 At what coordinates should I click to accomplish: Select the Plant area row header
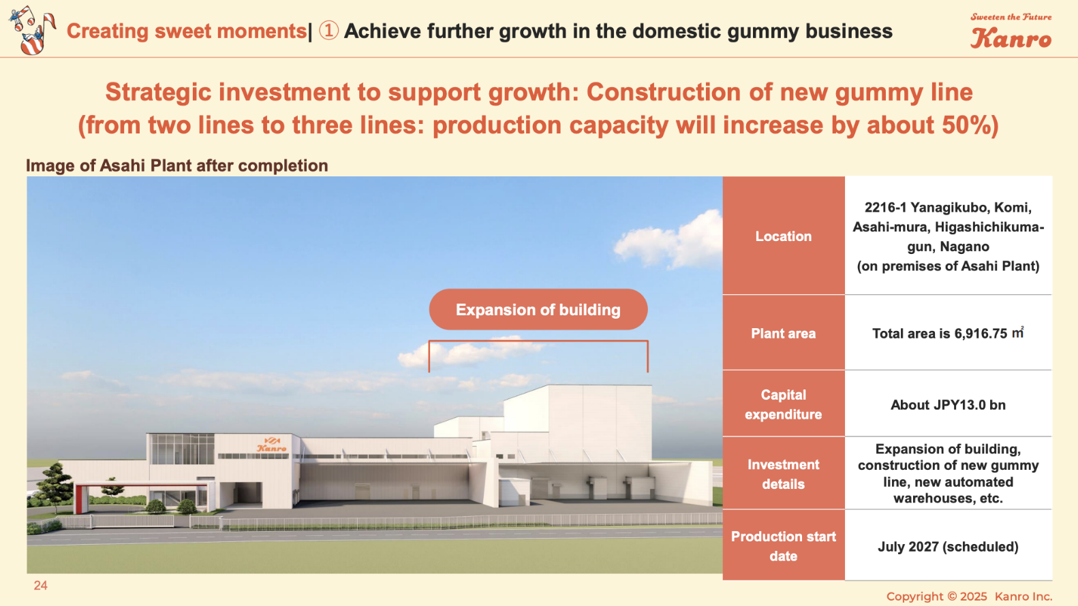click(x=783, y=334)
